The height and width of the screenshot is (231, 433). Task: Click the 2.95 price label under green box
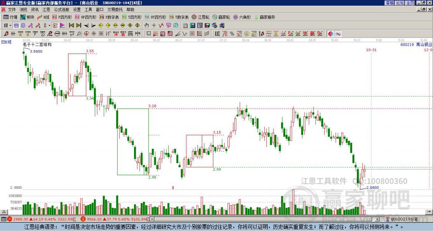click(x=152, y=177)
